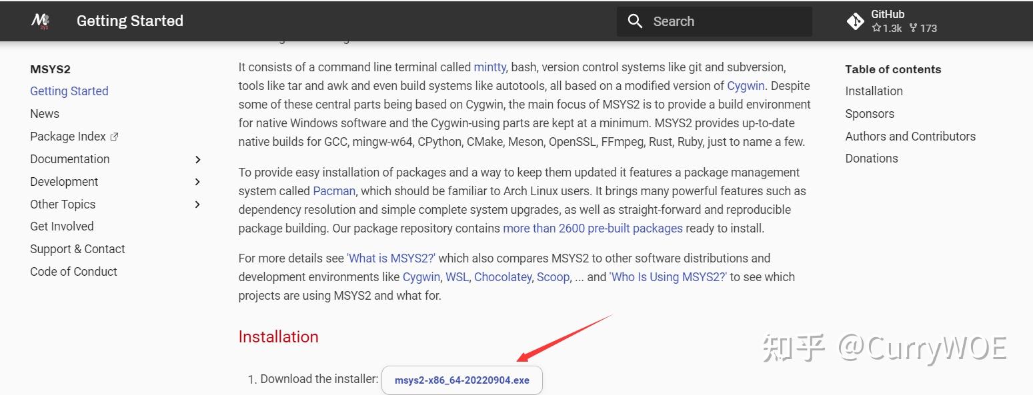
Task: Expand the Documentation section chevron
Action: coord(197,159)
